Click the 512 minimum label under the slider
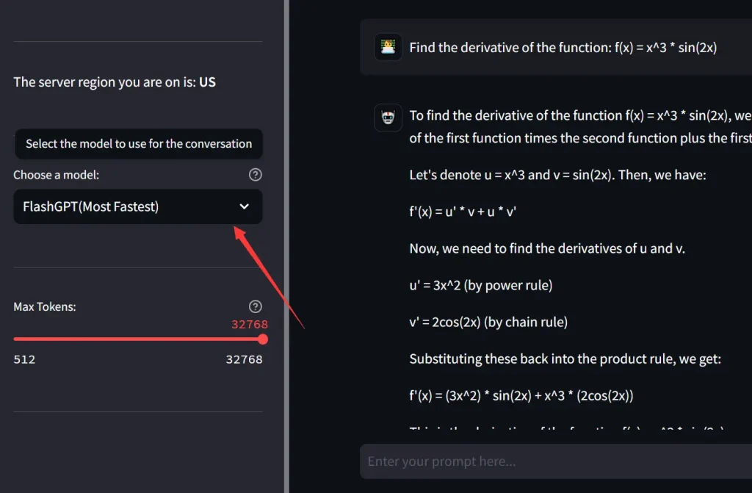 click(x=24, y=360)
